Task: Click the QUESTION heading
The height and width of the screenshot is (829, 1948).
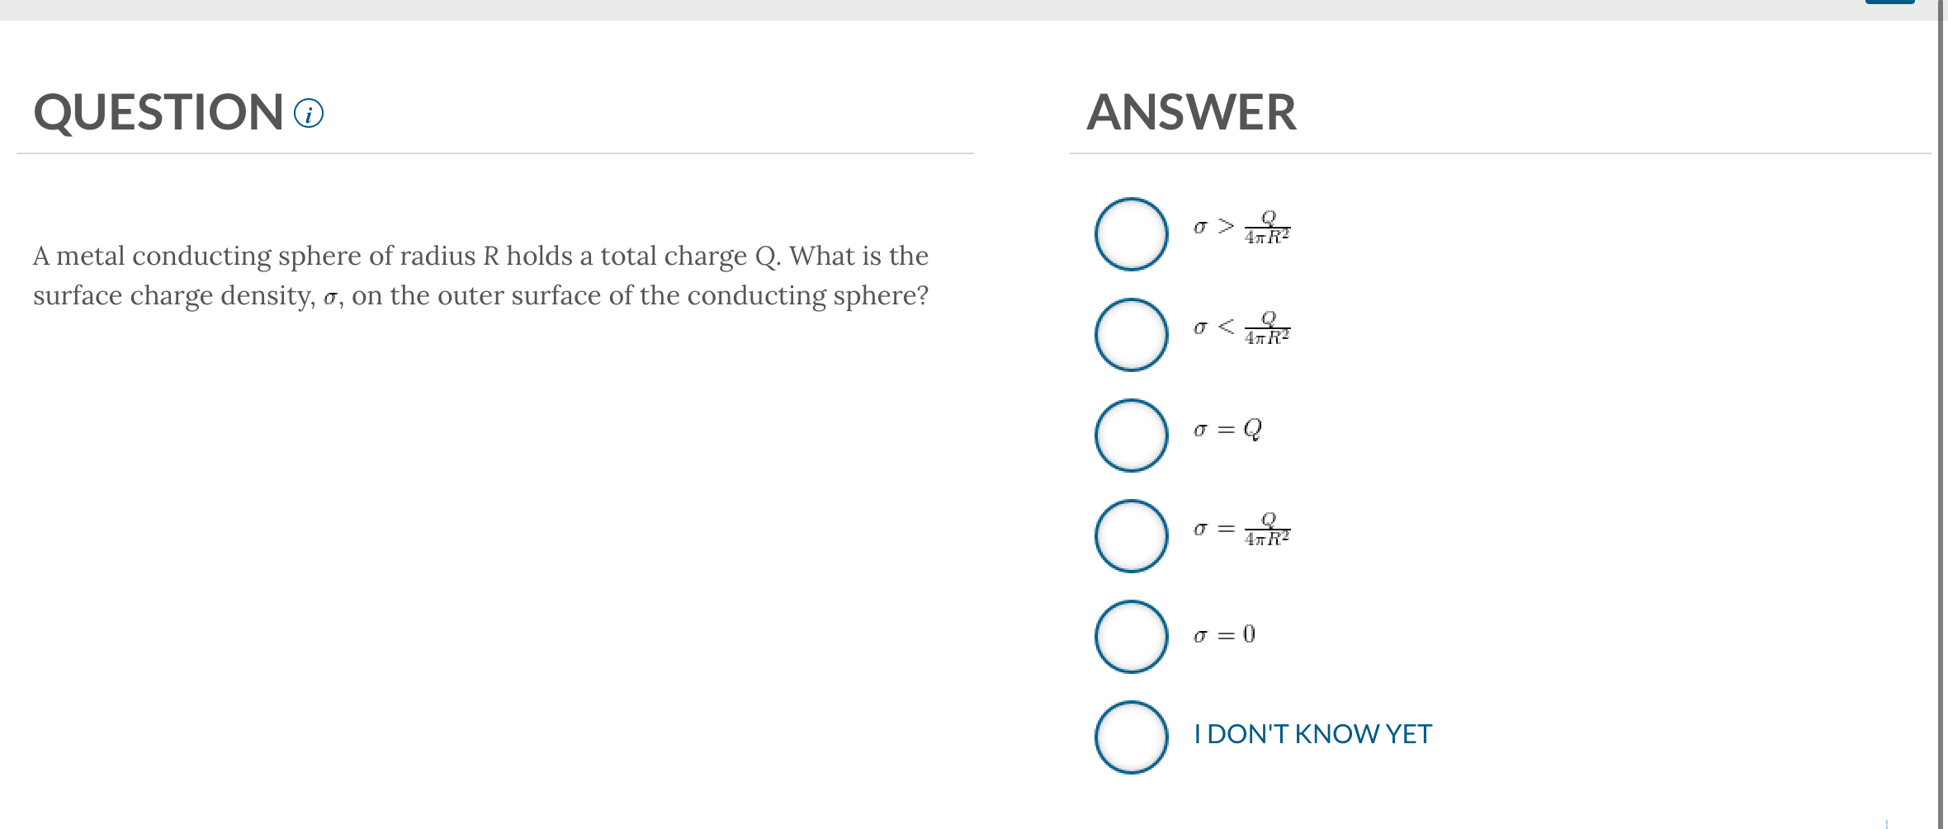Action: 157,113
